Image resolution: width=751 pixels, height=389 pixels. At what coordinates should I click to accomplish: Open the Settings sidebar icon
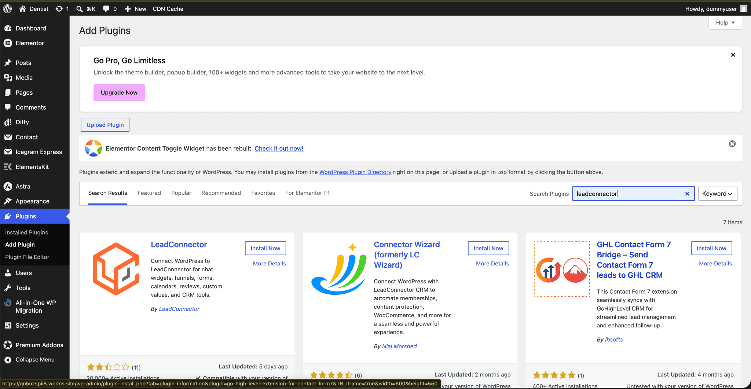pyautogui.click(x=8, y=326)
